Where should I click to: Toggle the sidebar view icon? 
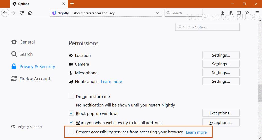click(x=239, y=13)
